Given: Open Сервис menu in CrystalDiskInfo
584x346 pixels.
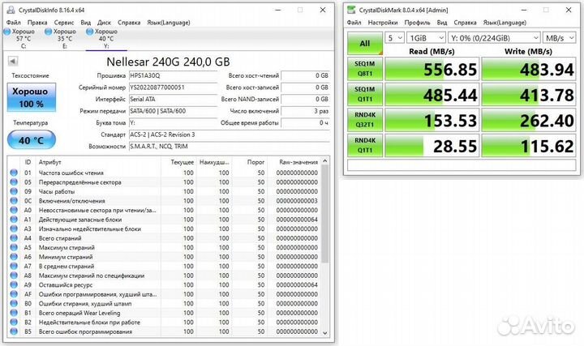Looking at the screenshot, I should (64, 23).
